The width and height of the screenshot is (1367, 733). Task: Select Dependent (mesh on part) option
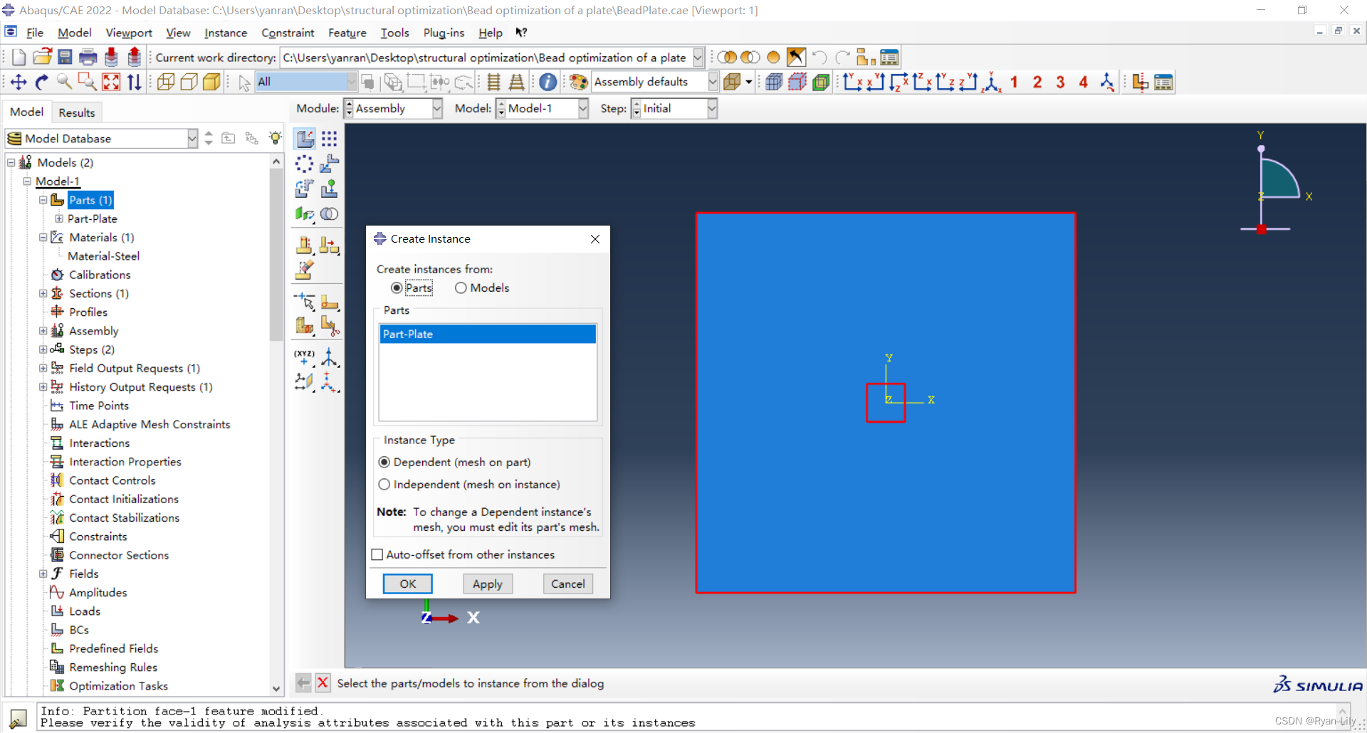tap(384, 462)
